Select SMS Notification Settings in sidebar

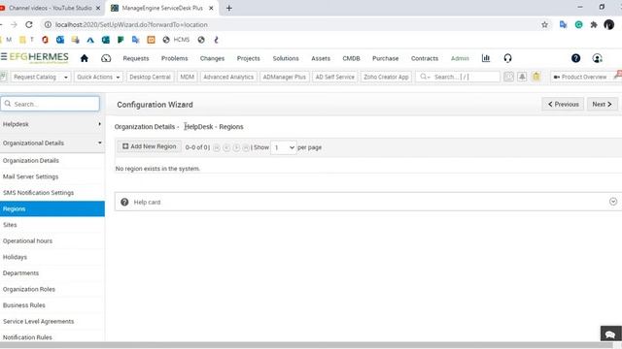52,192
